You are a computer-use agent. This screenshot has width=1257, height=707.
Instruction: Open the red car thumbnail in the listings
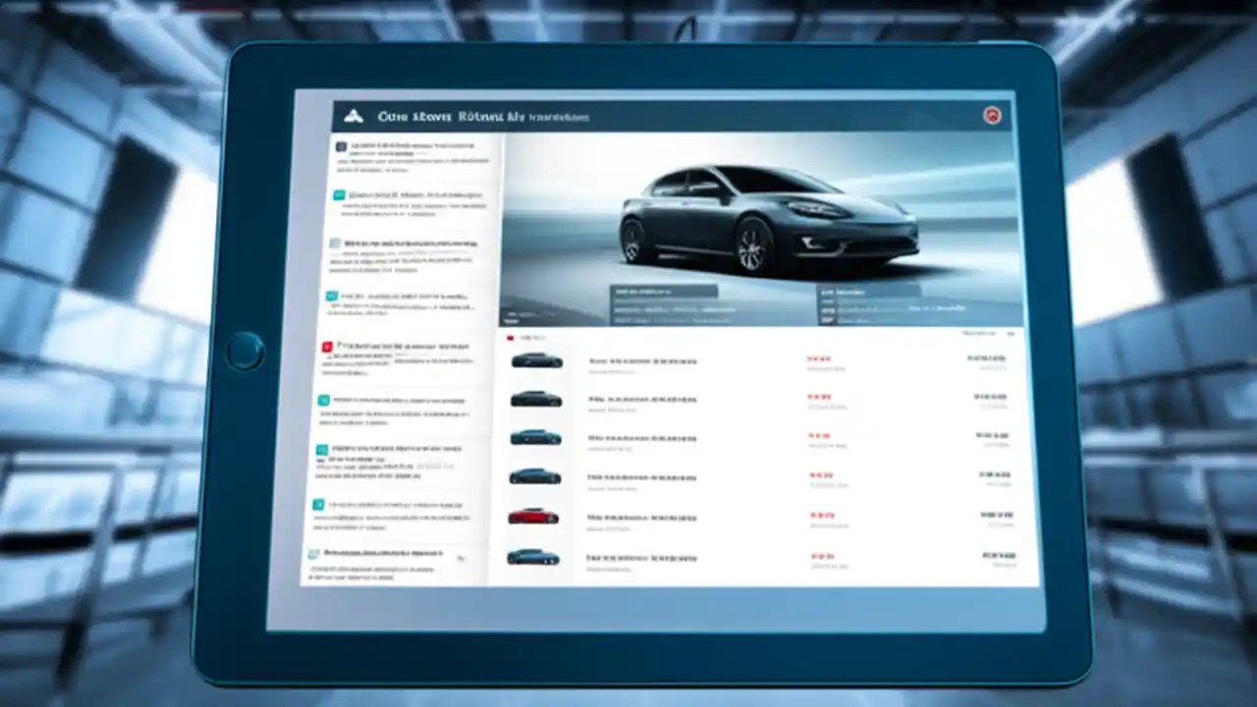pos(532,517)
